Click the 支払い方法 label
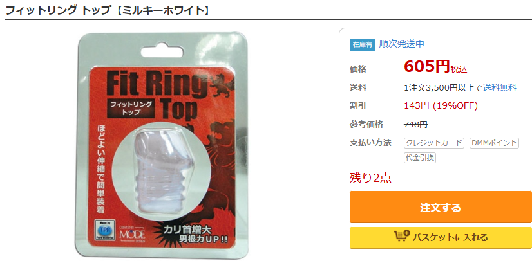Viewport: 532px width, 261px height. [x=370, y=143]
